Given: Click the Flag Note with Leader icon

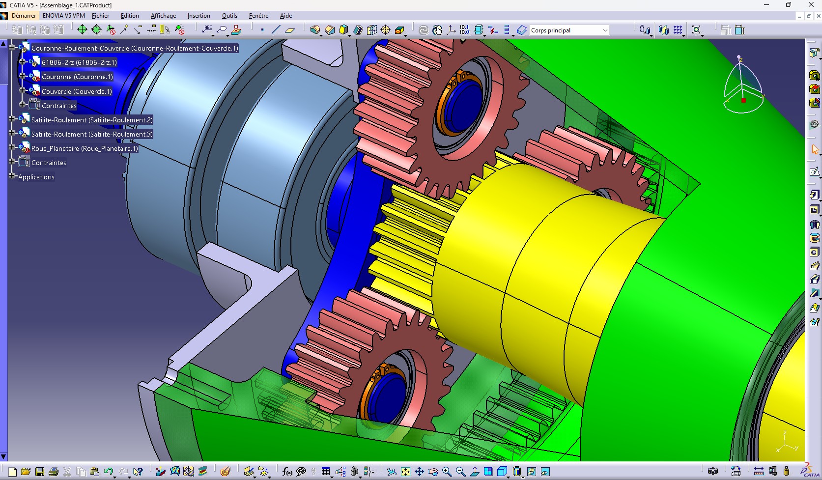Looking at the screenshot, I should point(222,30).
